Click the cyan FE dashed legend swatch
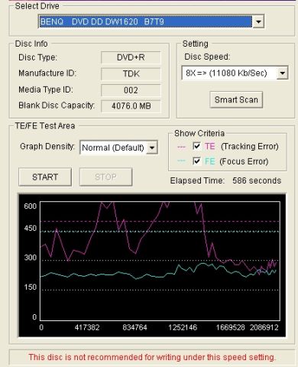 [x=181, y=161]
